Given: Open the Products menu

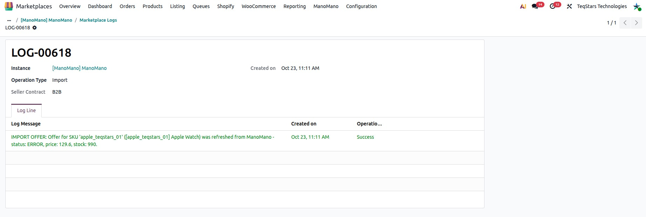Looking at the screenshot, I should point(152,6).
